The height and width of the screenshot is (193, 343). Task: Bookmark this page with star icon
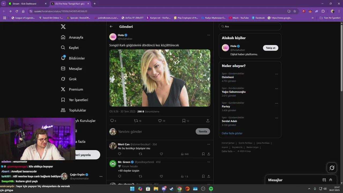(295, 11)
